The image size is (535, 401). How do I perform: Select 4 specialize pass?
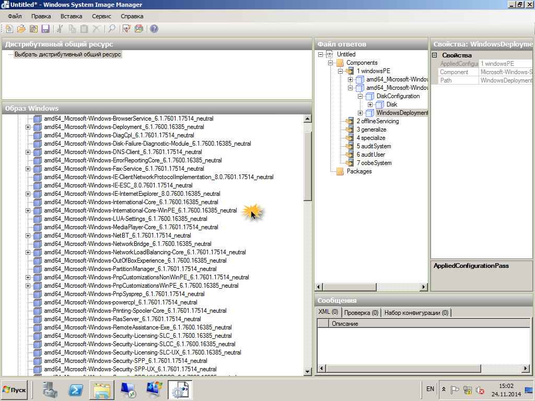point(371,138)
